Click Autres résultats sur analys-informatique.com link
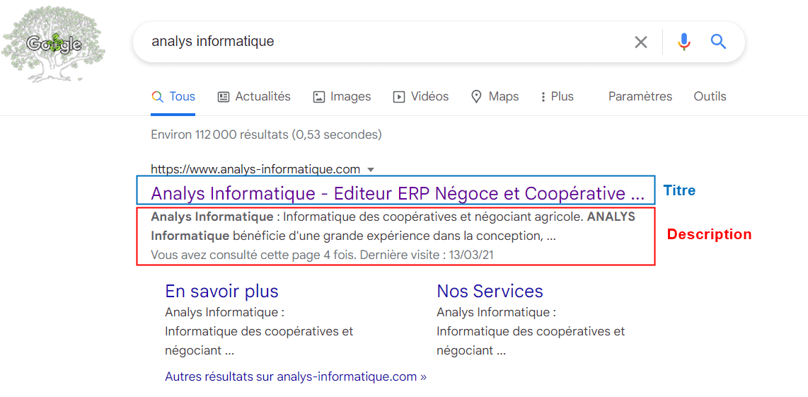 (x=295, y=376)
